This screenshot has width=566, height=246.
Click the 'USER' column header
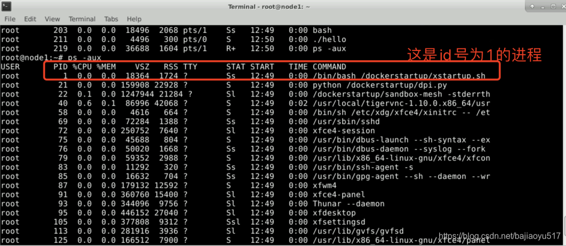click(x=10, y=67)
